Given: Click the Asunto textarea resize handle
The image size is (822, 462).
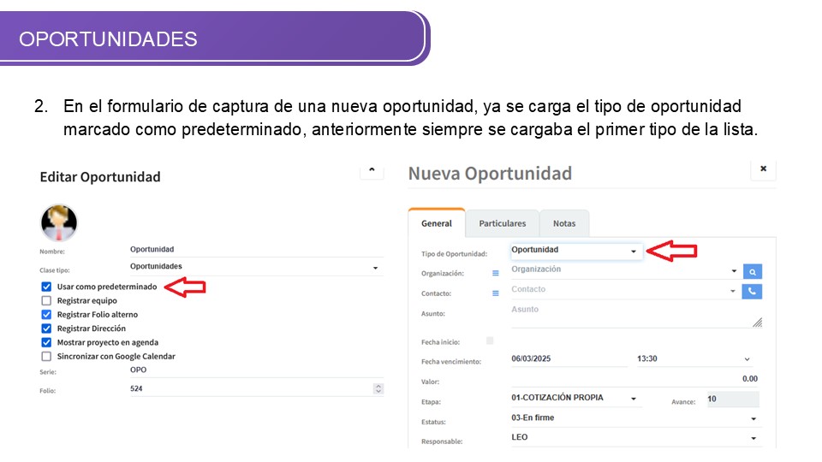Looking at the screenshot, I should (x=758, y=323).
